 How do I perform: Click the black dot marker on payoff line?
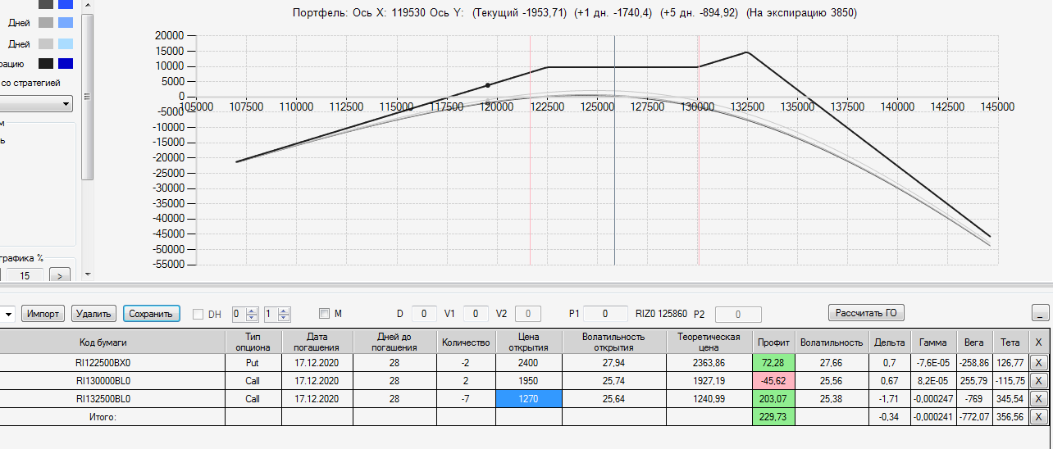(x=488, y=85)
